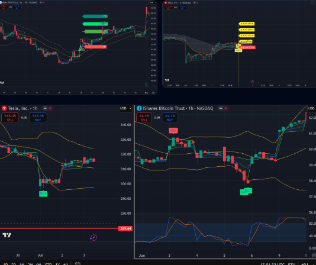This screenshot has height=265, width=316.
Task: Click the top teal target label on Meta chart
Action: coord(95,16)
